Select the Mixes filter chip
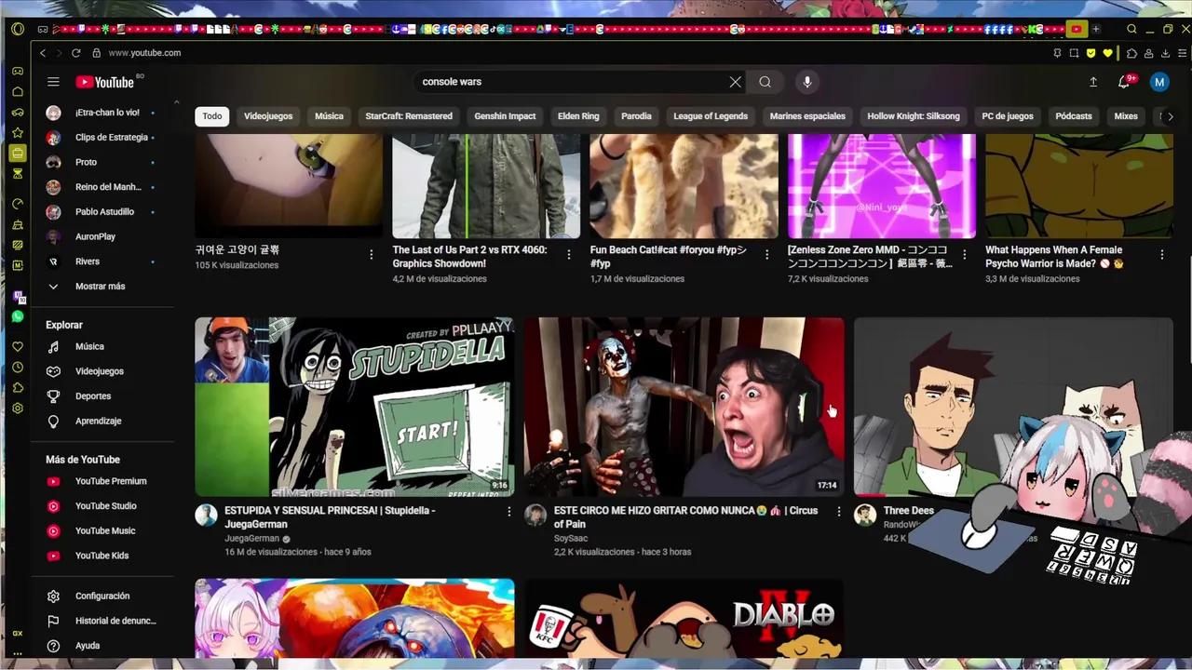1192x670 pixels. tap(1126, 116)
